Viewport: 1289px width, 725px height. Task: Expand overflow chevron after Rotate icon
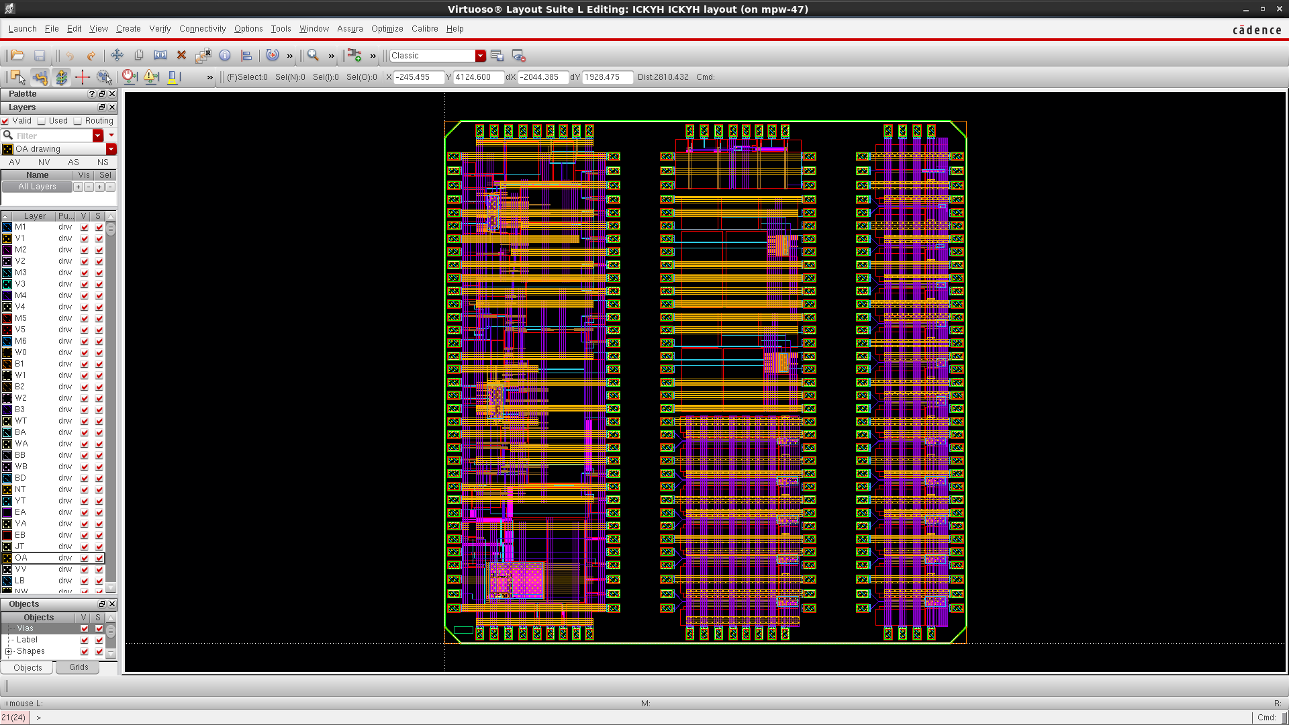pyautogui.click(x=290, y=56)
